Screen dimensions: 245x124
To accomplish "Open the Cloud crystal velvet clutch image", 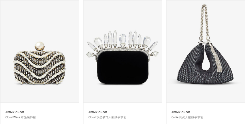I will (122, 51).
